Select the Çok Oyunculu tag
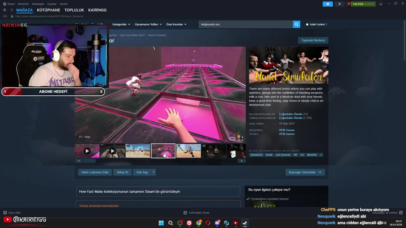Viewport: 406px width, 228px height. [283, 155]
